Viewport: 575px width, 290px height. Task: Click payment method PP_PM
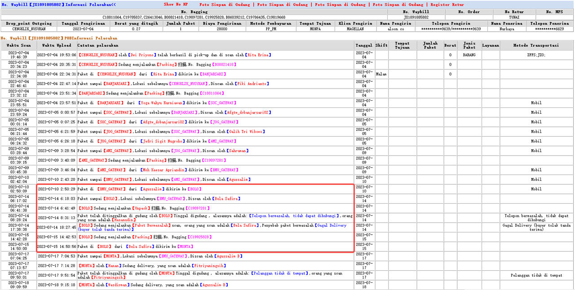point(270,29)
